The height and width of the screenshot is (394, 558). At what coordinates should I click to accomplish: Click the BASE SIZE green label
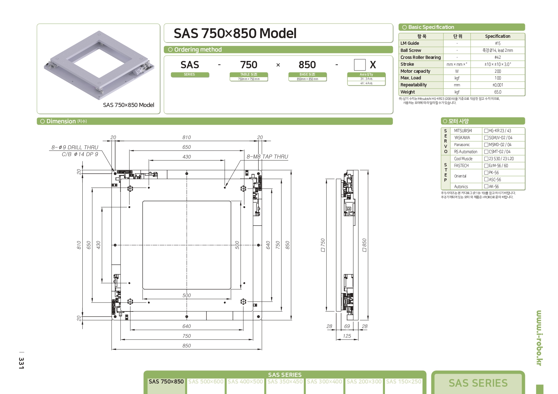tap(308, 75)
